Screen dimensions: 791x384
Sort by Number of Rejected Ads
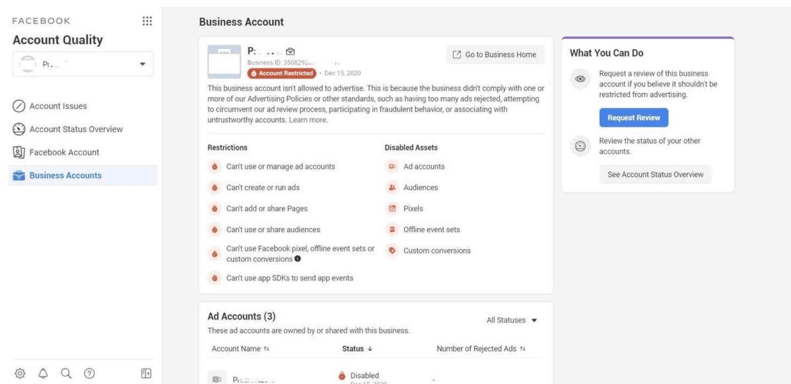coord(481,349)
